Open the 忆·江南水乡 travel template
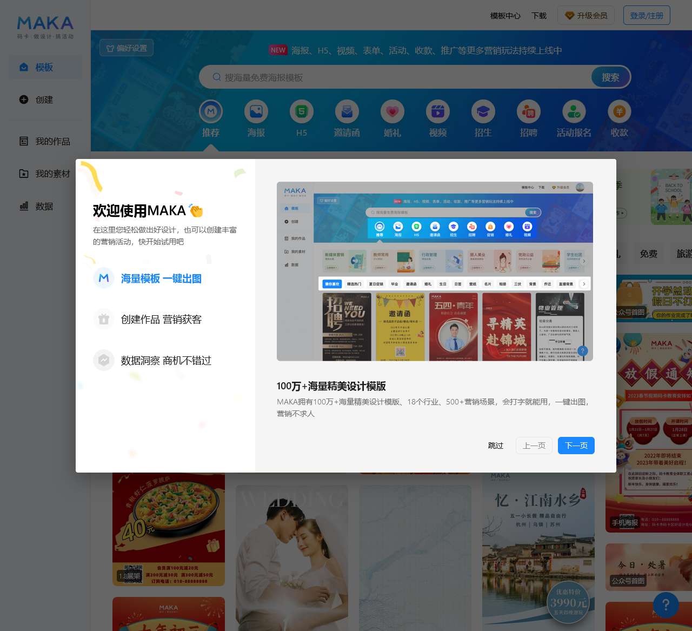 538,552
